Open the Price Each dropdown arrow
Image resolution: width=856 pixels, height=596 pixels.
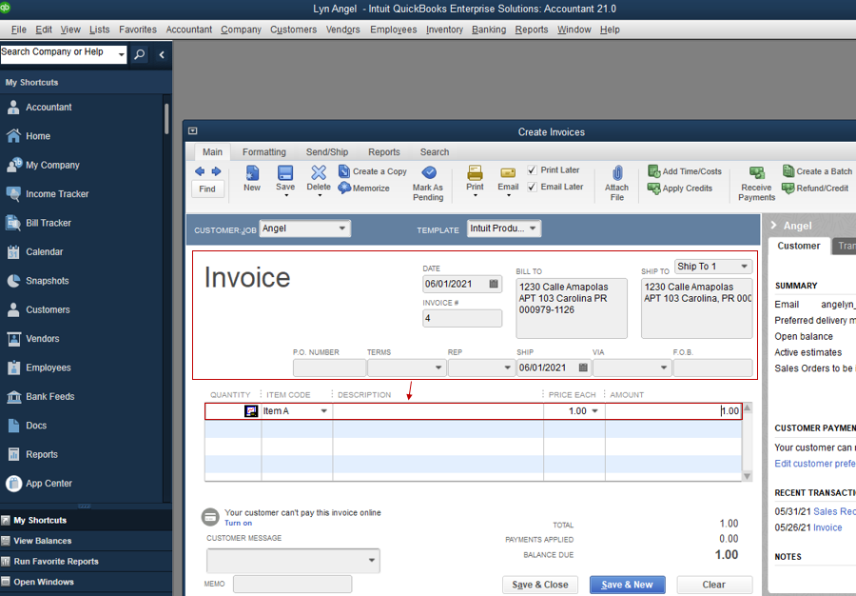click(x=595, y=410)
